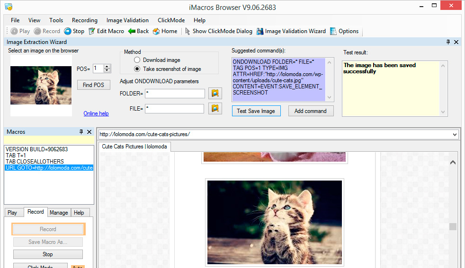Browse for FOLDER using the folder icon

pyautogui.click(x=215, y=93)
